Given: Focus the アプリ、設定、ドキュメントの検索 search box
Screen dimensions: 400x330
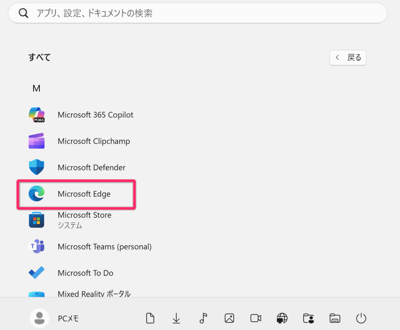Looking at the screenshot, I should click(x=198, y=13).
